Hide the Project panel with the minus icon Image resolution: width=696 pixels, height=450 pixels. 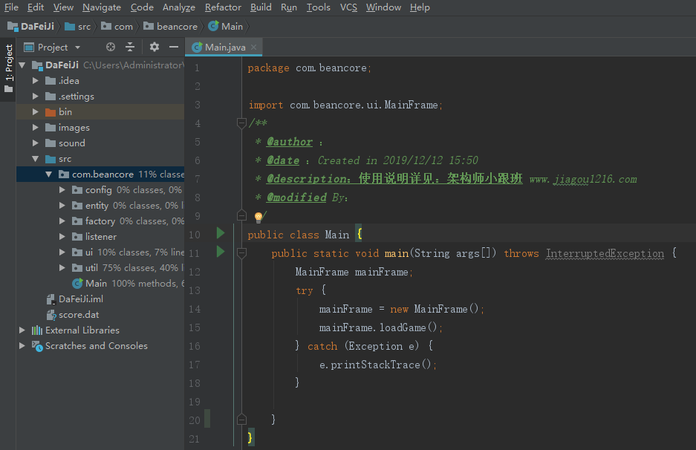point(174,47)
